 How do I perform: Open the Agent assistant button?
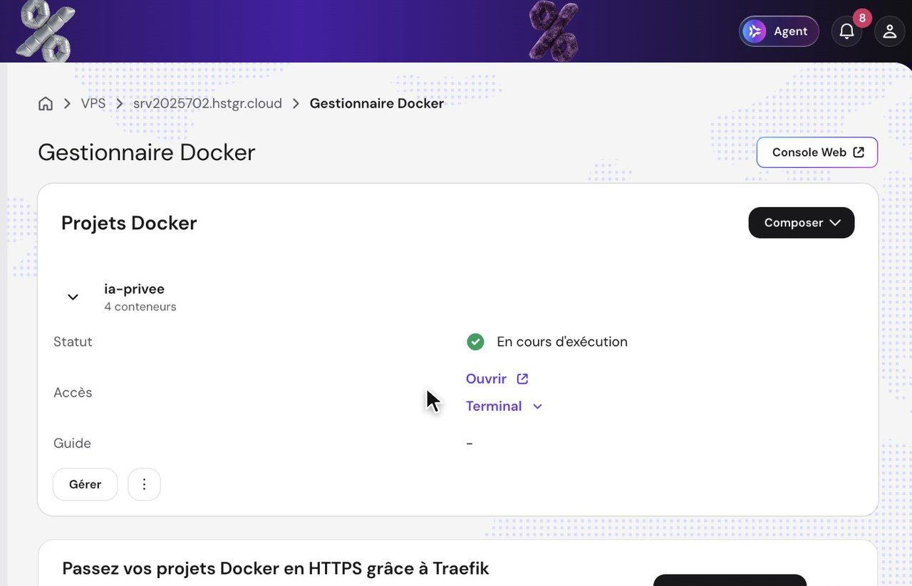(x=779, y=31)
